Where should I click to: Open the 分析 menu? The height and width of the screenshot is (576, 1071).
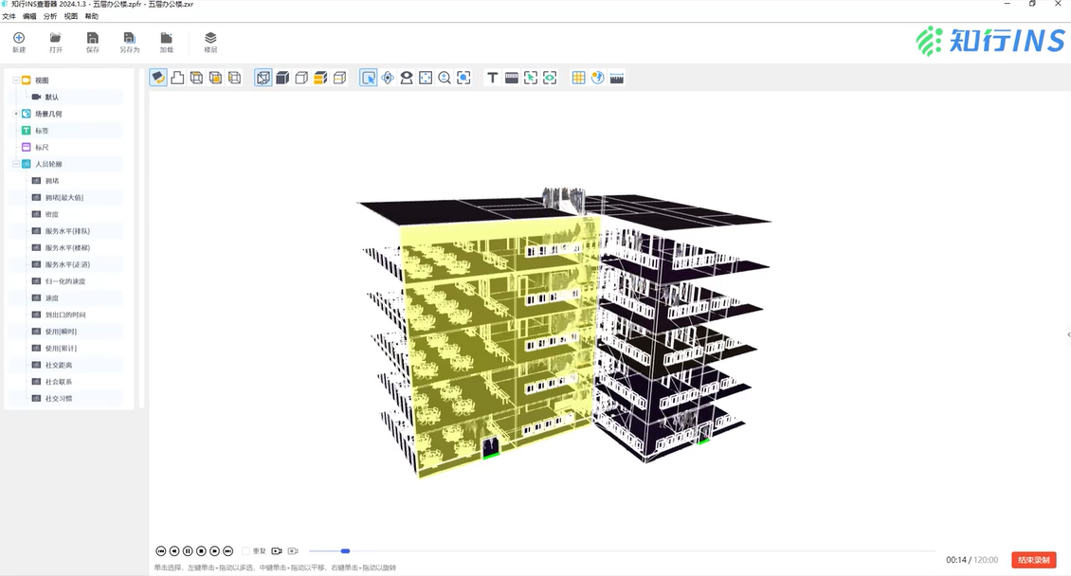[x=50, y=16]
